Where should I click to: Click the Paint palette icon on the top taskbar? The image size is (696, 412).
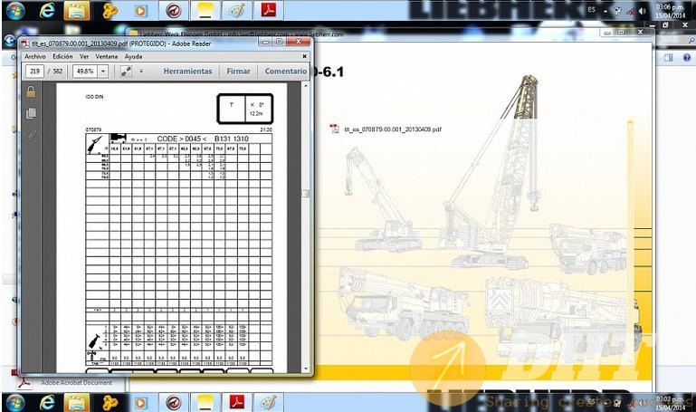click(236, 10)
